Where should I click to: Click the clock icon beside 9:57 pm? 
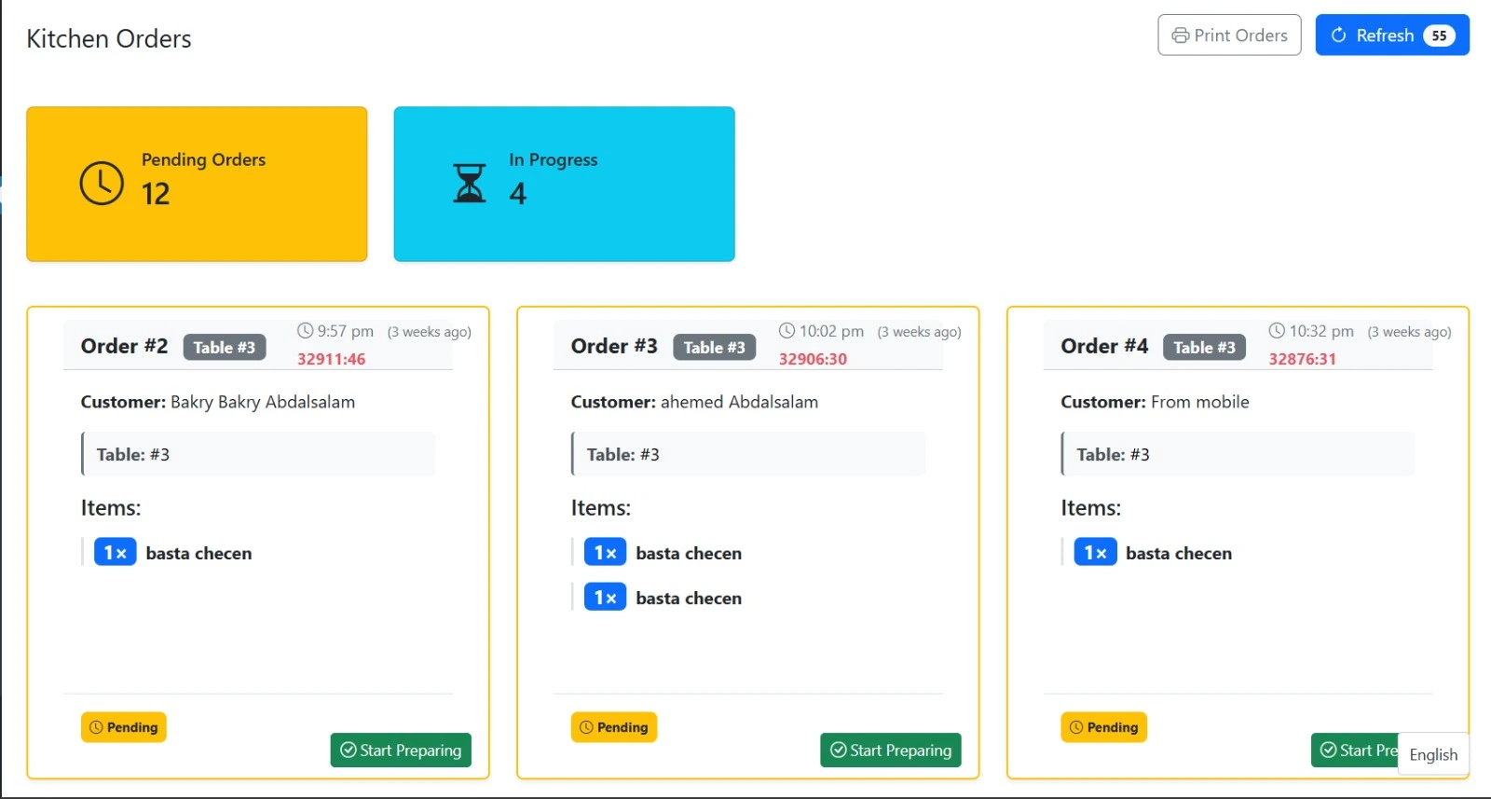tap(305, 331)
